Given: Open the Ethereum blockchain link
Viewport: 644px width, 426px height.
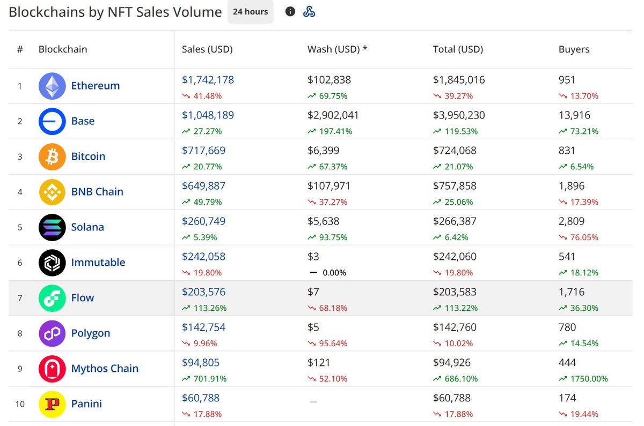Looking at the screenshot, I should pos(96,86).
